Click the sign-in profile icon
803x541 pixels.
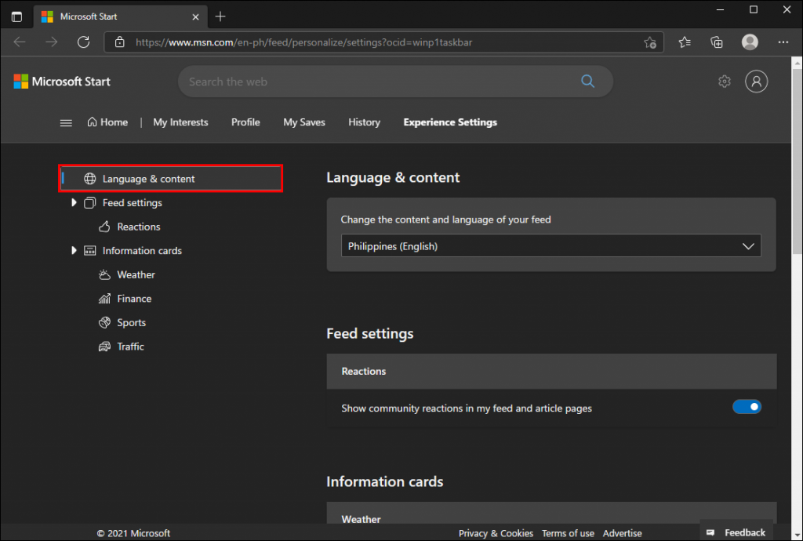click(x=756, y=81)
